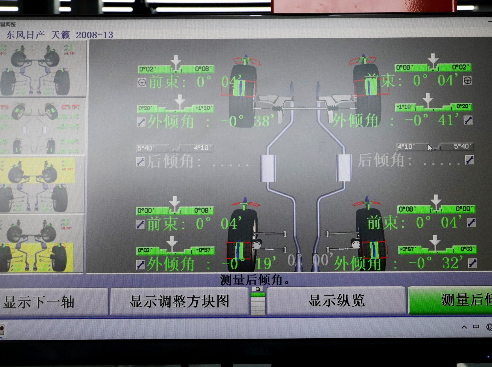Click the right front toe gauge 0°06'–0°02'
The height and width of the screenshot is (367, 492).
click(x=433, y=67)
